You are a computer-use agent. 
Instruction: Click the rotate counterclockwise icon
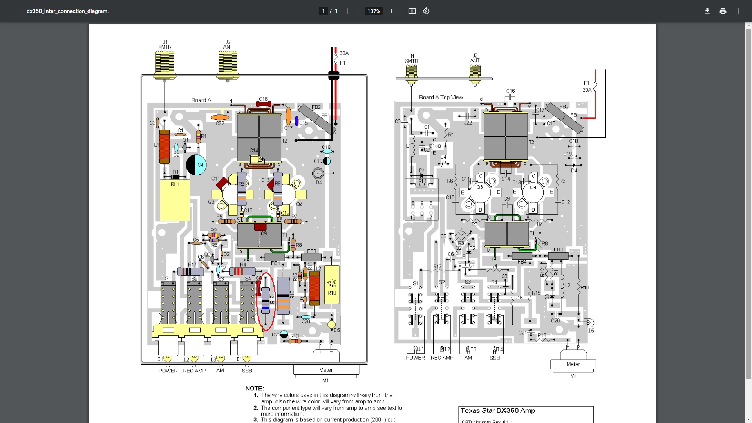(426, 11)
